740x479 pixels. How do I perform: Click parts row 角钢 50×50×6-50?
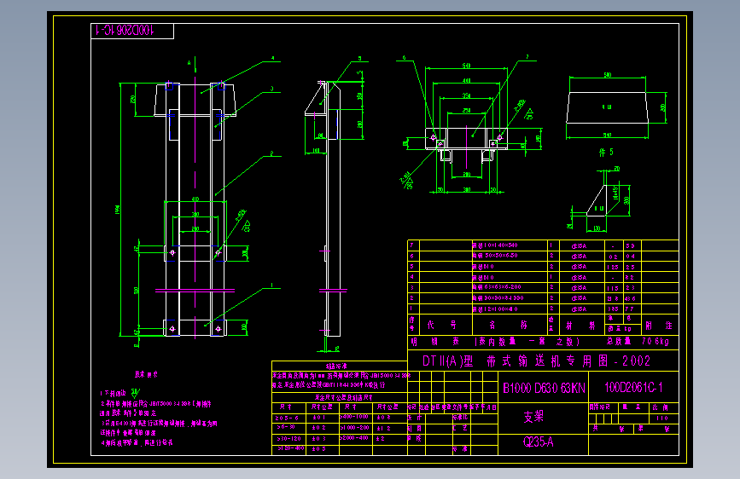pyautogui.click(x=494, y=256)
